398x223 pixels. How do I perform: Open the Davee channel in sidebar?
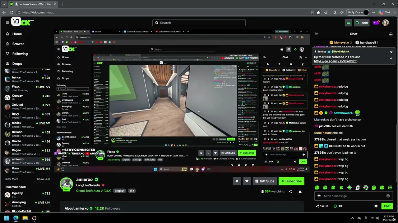point(27,143)
